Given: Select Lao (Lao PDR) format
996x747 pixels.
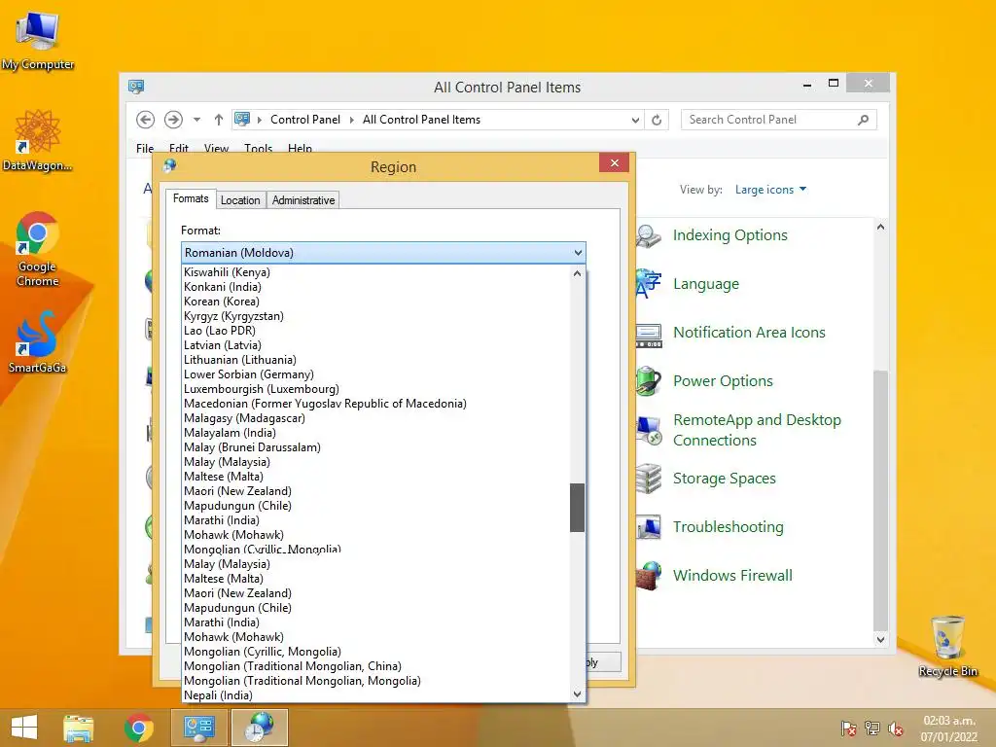Looking at the screenshot, I should coord(375,331).
